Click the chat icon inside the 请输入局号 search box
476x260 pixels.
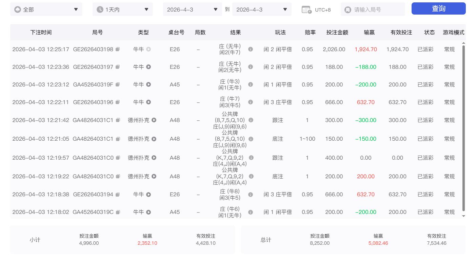tap(348, 9)
